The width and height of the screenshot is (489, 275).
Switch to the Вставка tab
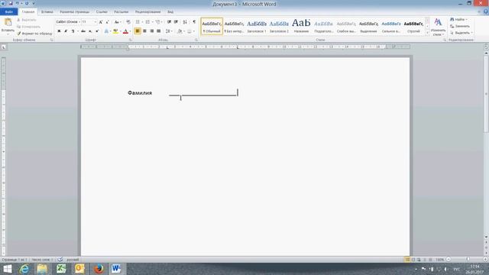pos(47,12)
